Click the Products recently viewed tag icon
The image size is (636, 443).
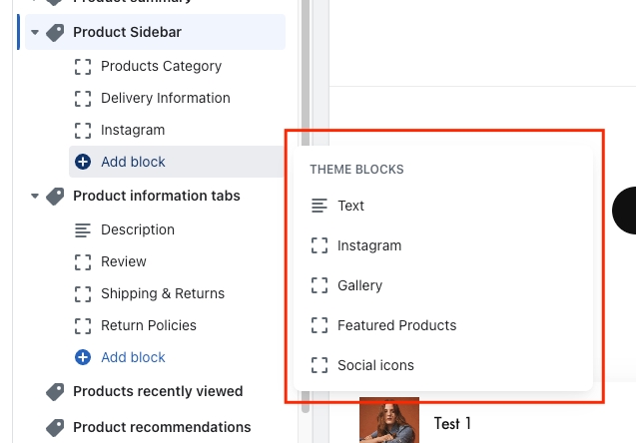56,392
